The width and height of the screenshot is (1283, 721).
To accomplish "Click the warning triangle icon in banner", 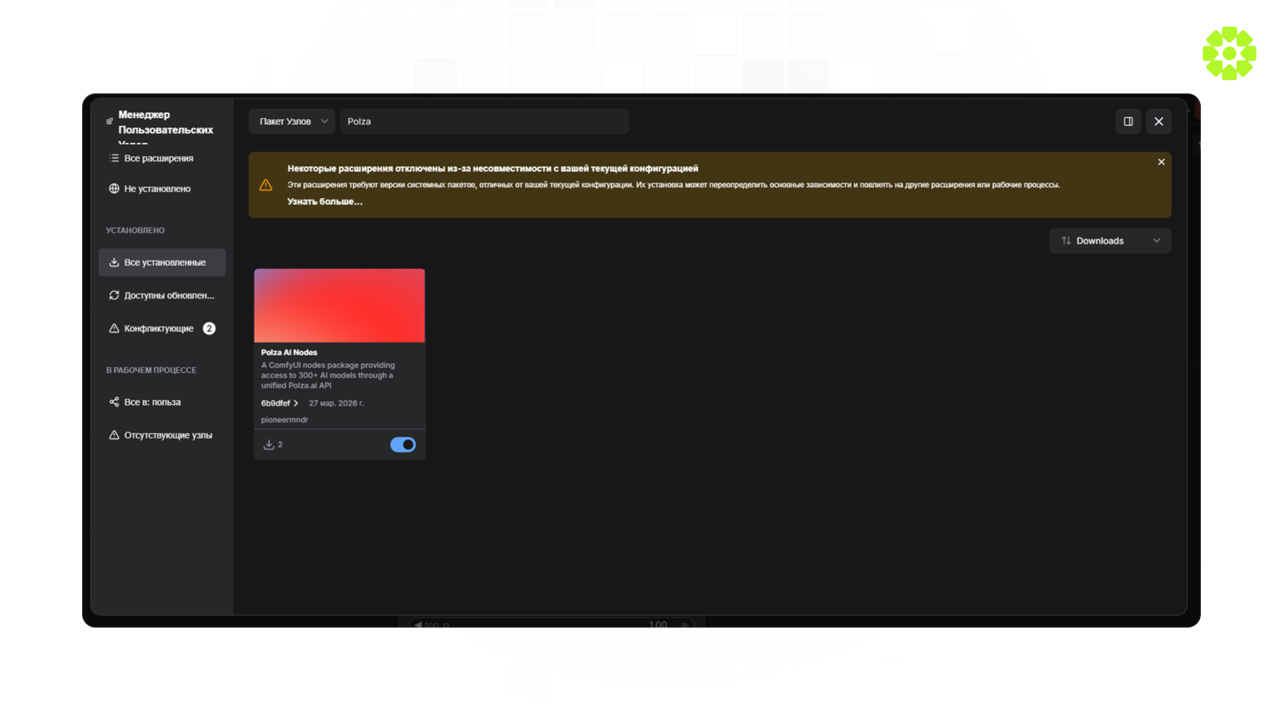I will coord(266,185).
